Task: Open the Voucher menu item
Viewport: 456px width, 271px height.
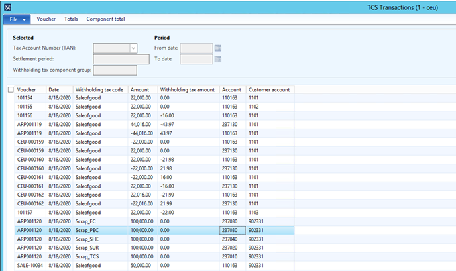Action: 46,19
